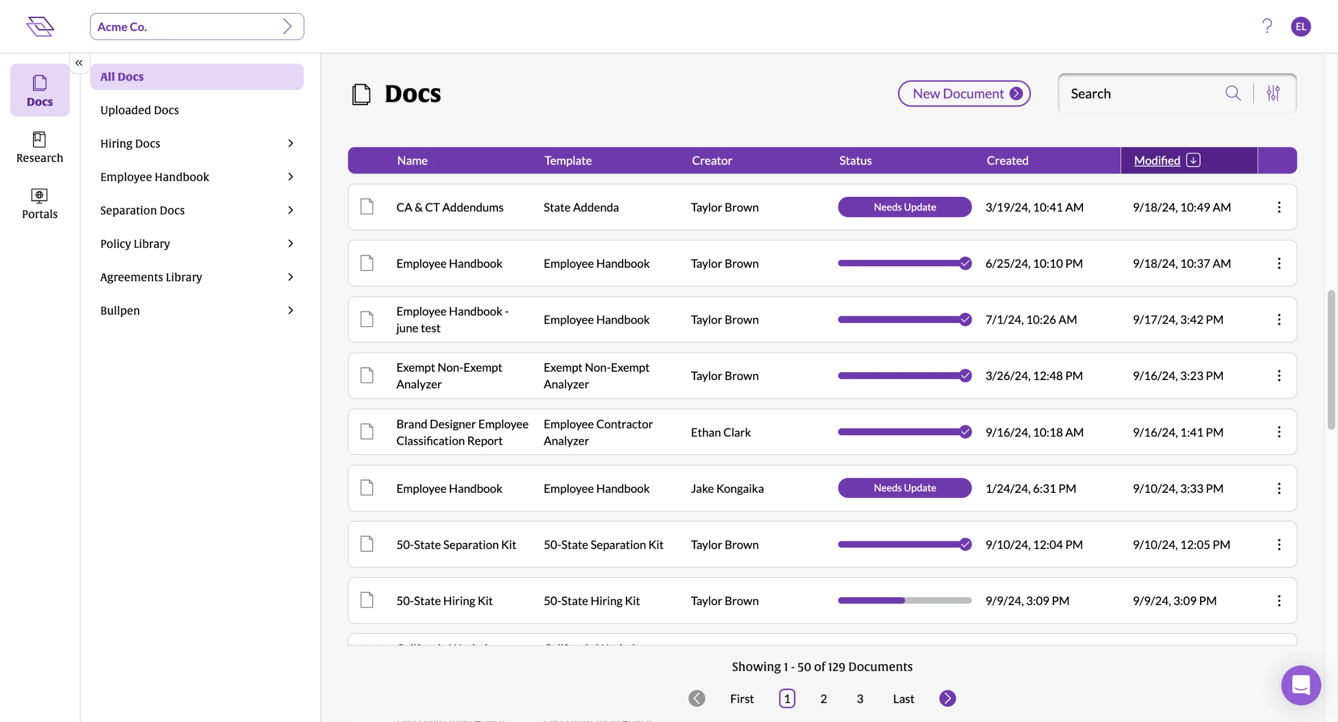Sort by Status column header
The height and width of the screenshot is (722, 1338).
click(855, 160)
